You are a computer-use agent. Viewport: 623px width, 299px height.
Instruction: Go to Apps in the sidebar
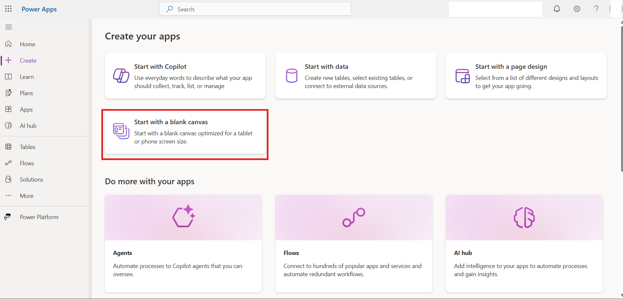[26, 109]
